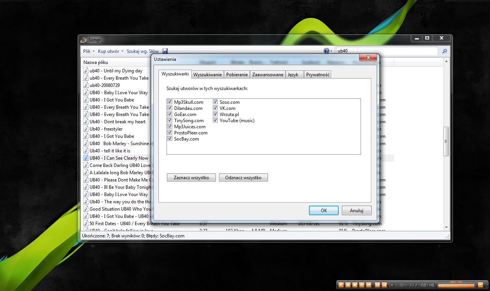This screenshot has height=291, width=490.
Task: Open the blue help question mark icon
Action: [326, 51]
